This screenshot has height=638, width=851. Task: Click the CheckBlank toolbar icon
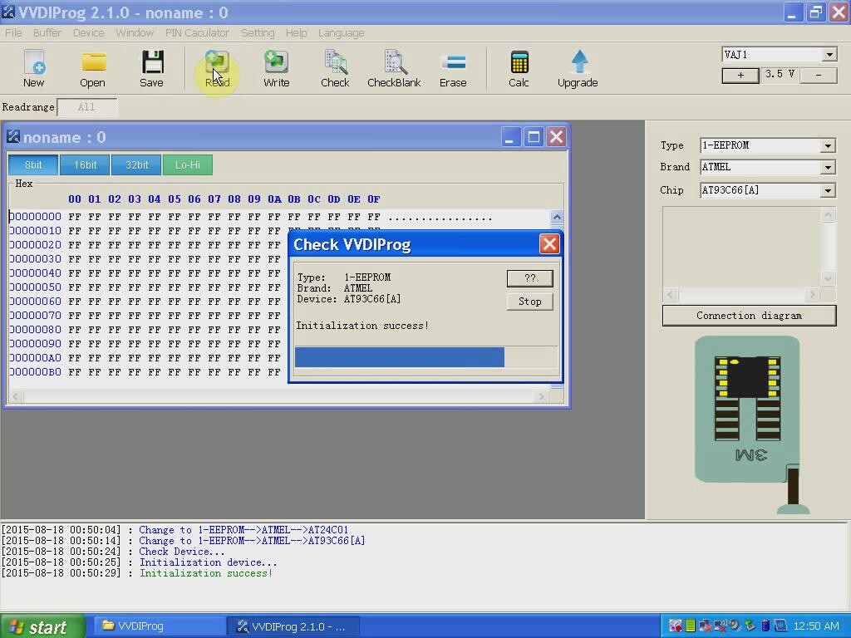tap(394, 68)
